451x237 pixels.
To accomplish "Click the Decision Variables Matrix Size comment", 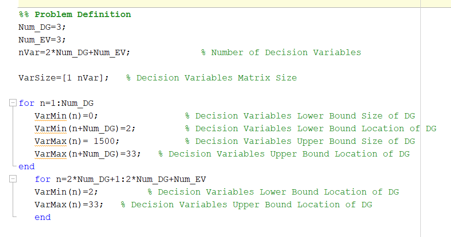I will coord(211,78).
